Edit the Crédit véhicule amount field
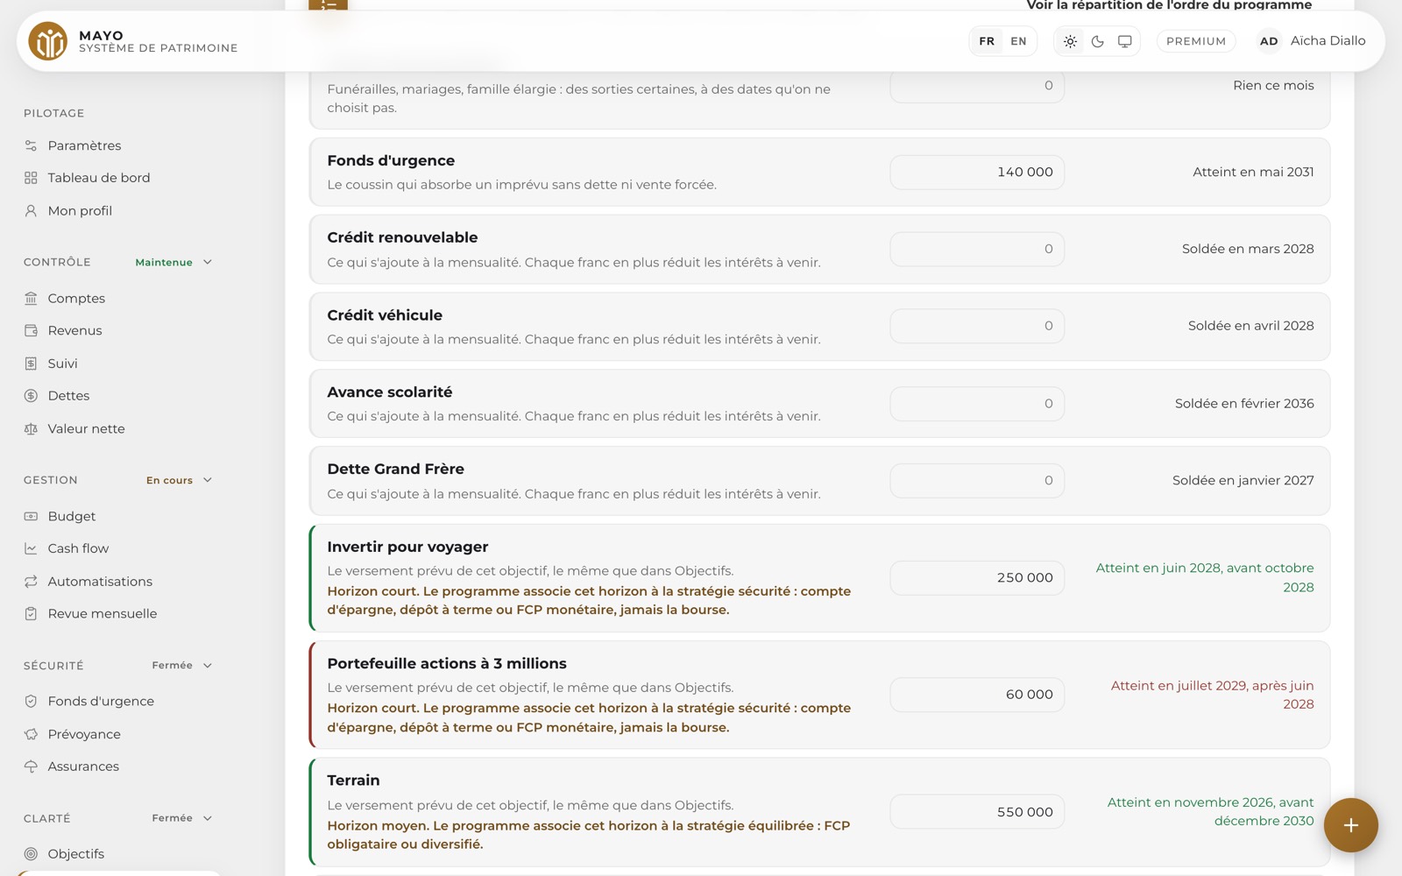Viewport: 1402px width, 876px height. click(x=977, y=326)
